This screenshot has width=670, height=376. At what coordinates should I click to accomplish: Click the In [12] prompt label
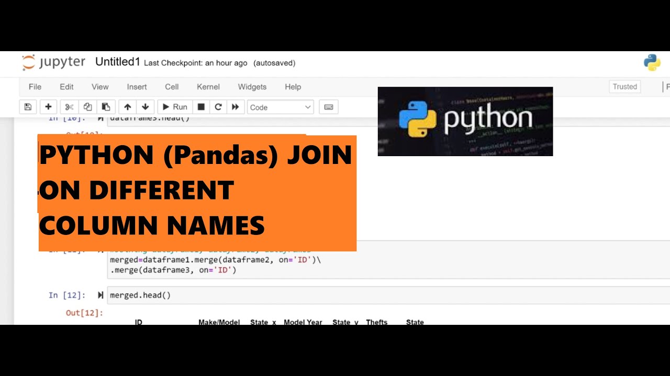tap(66, 296)
